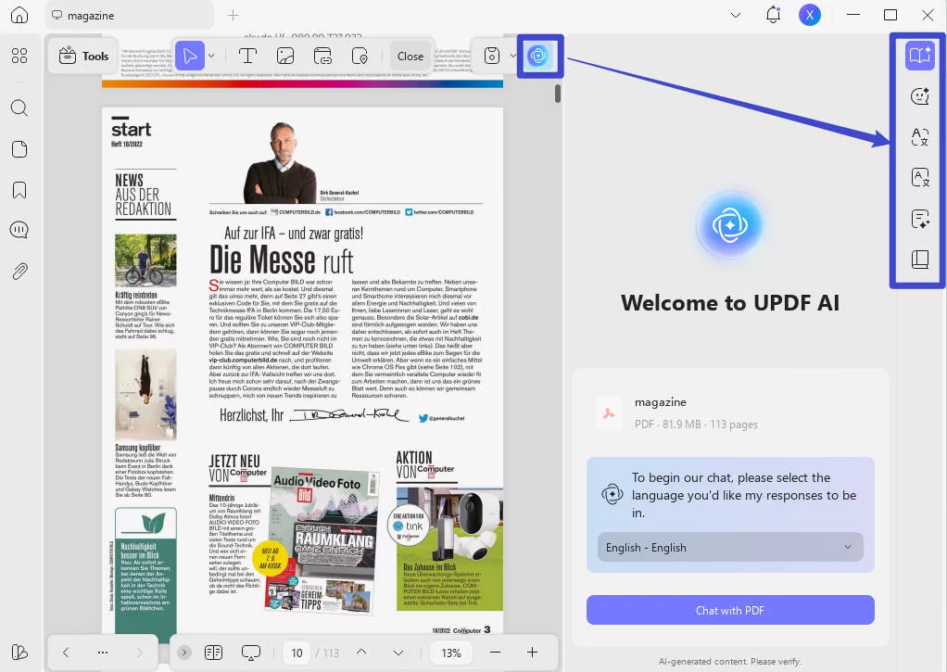This screenshot has width=947, height=672.
Task: Activate the Read mode icon atop right sidebar
Action: (919, 55)
